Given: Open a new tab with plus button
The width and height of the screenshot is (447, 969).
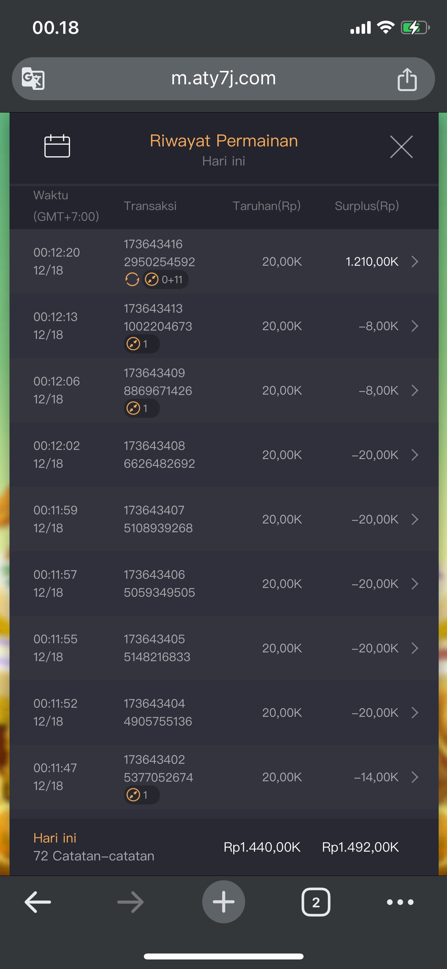Looking at the screenshot, I should tap(223, 902).
